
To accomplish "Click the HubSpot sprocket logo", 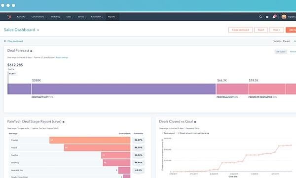I will 9,17.
